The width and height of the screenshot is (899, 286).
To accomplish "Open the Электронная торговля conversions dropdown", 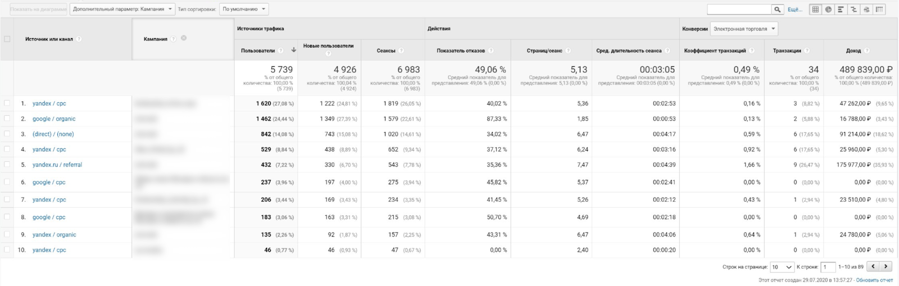I will pos(744,29).
